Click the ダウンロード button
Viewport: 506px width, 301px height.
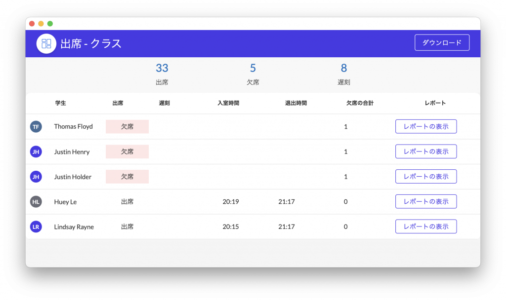pos(442,42)
